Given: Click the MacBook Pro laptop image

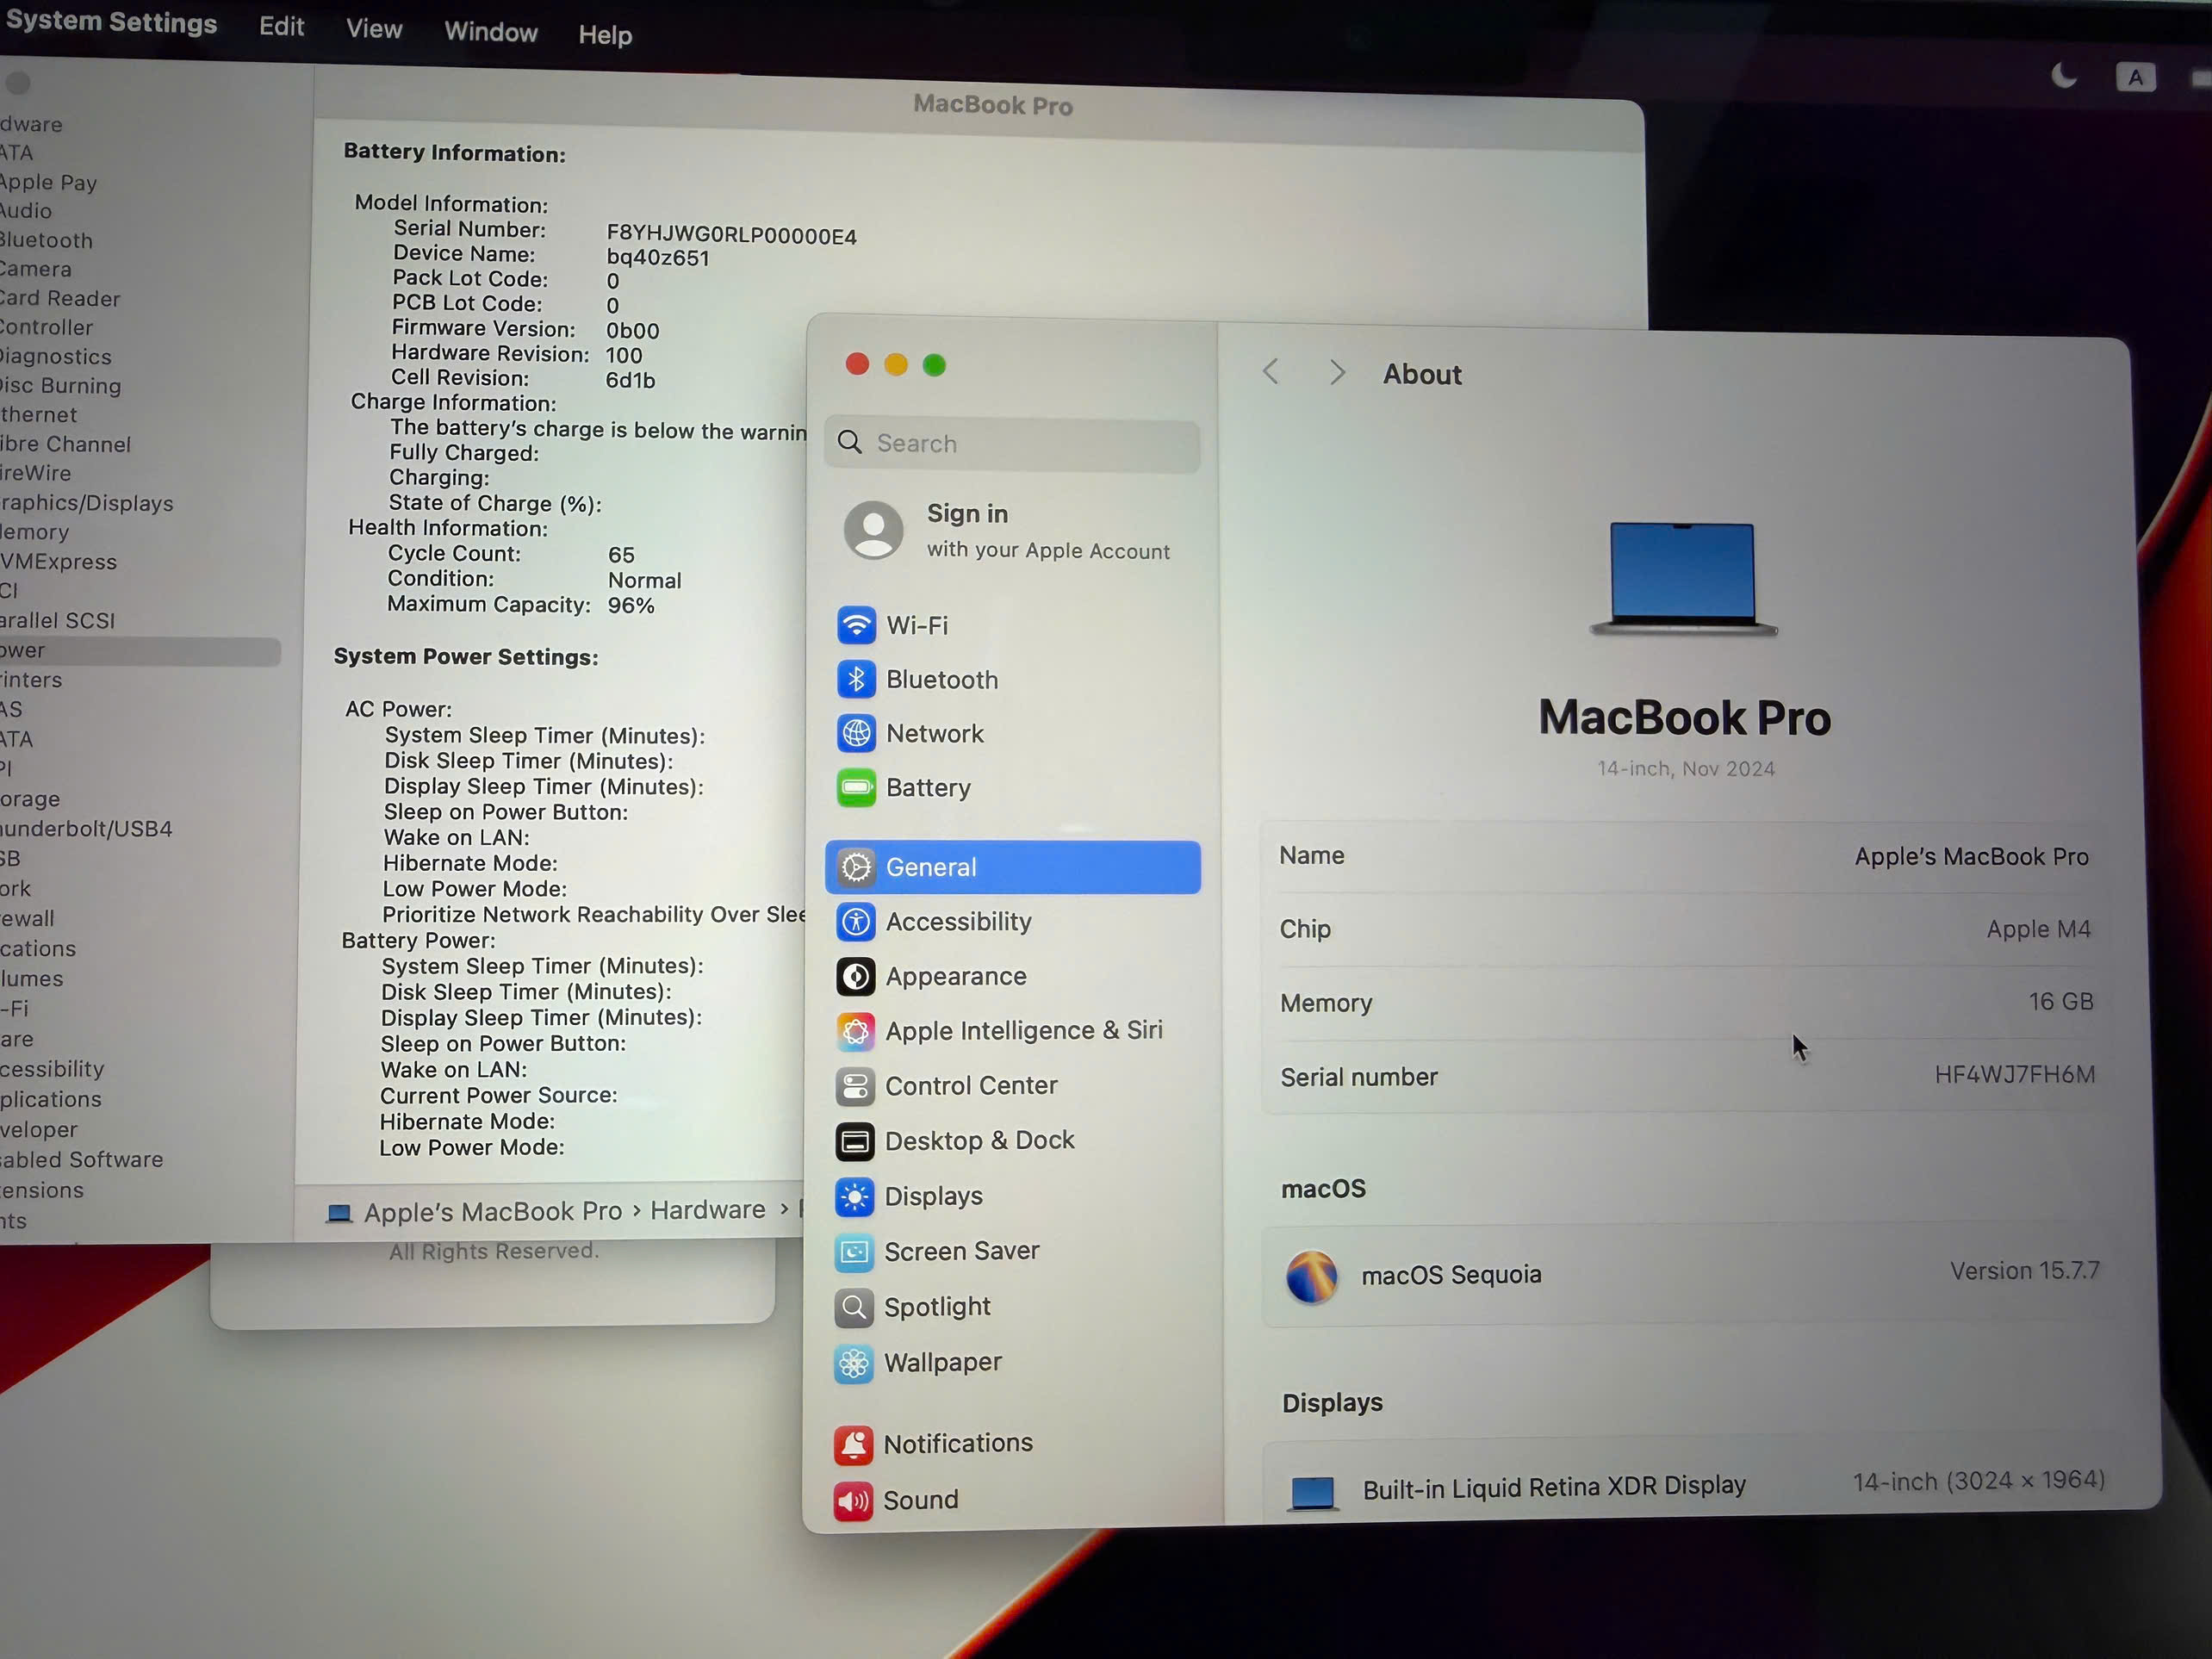Looking at the screenshot, I should pos(1684,579).
